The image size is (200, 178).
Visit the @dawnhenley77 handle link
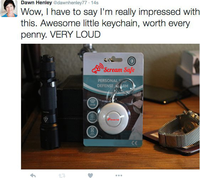tap(70, 3)
